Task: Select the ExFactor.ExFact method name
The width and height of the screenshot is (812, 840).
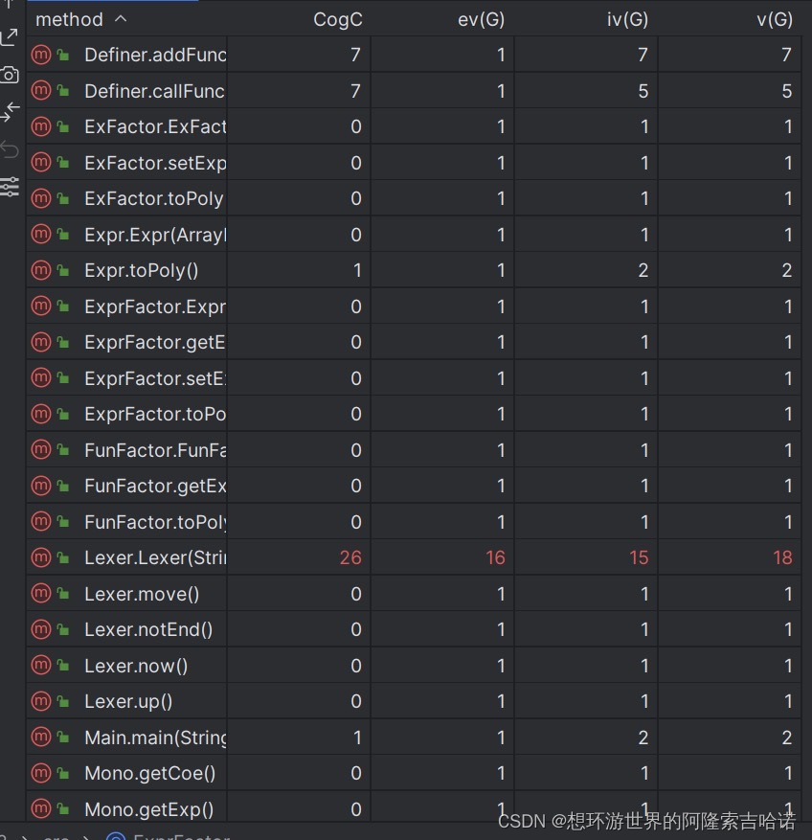Action: 155,127
